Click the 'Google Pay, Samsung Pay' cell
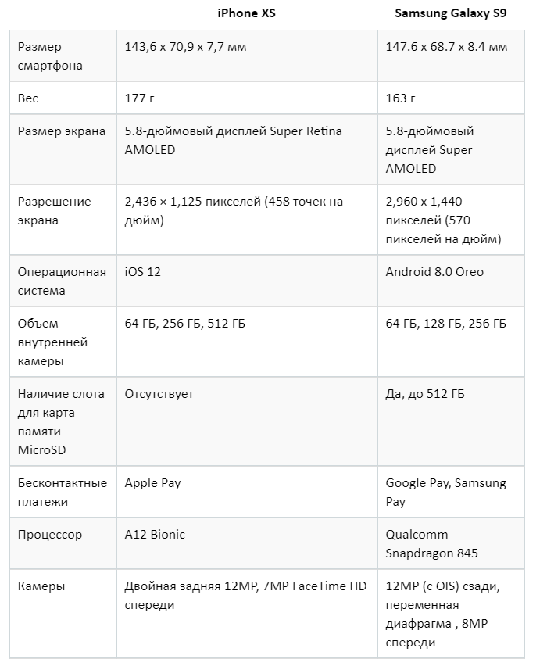547x659 pixels. click(x=445, y=492)
